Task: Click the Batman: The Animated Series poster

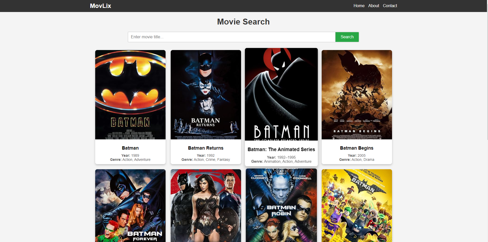Action: 281,94
